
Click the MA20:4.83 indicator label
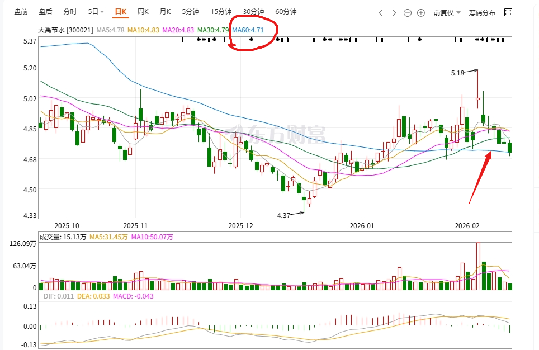coord(178,30)
